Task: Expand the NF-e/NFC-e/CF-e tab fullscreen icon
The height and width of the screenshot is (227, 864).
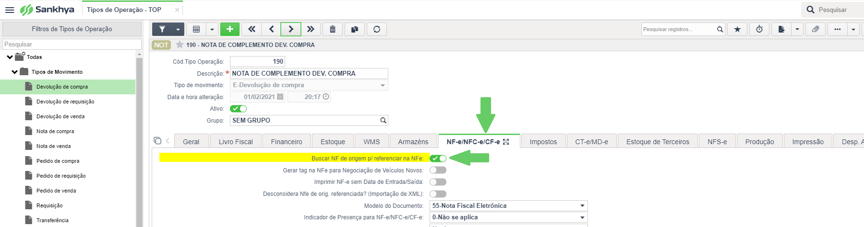Action: (x=506, y=142)
